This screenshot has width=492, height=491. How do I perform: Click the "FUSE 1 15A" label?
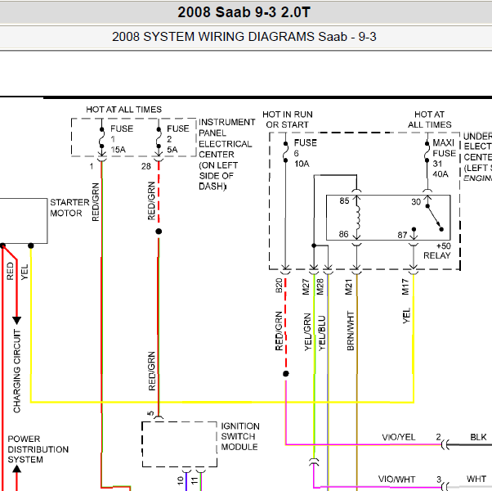(122, 139)
